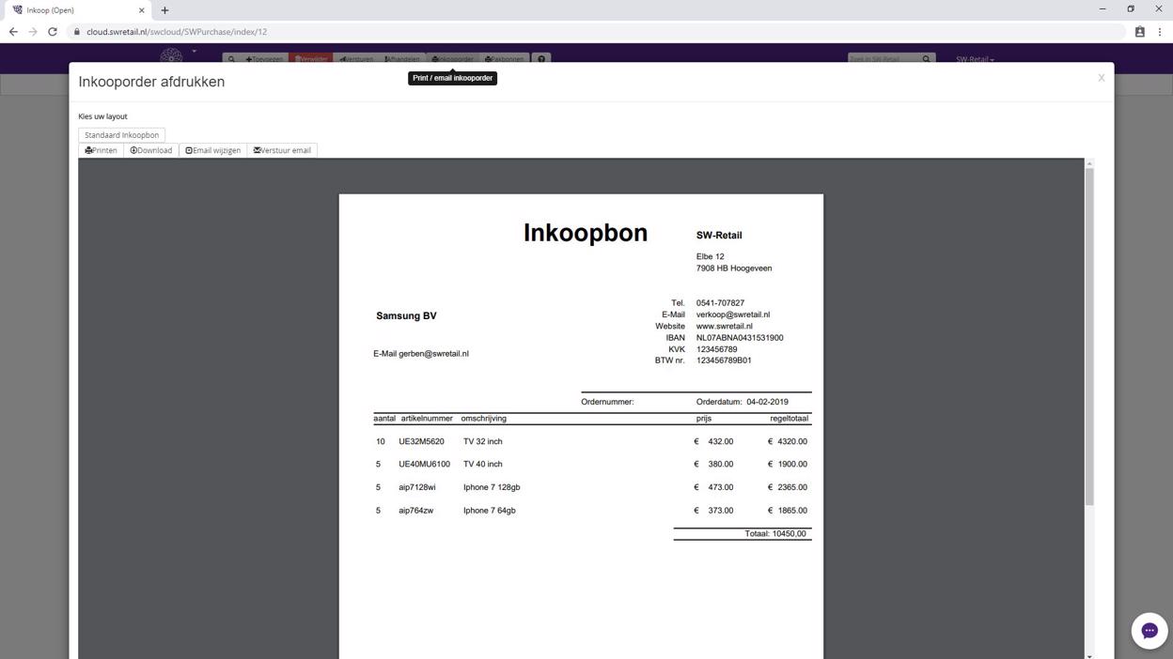Click the Printen button
Screen dimensions: 1173x659
click(101, 150)
